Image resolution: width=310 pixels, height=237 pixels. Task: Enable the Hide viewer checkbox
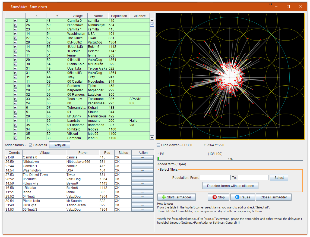pos(159,145)
